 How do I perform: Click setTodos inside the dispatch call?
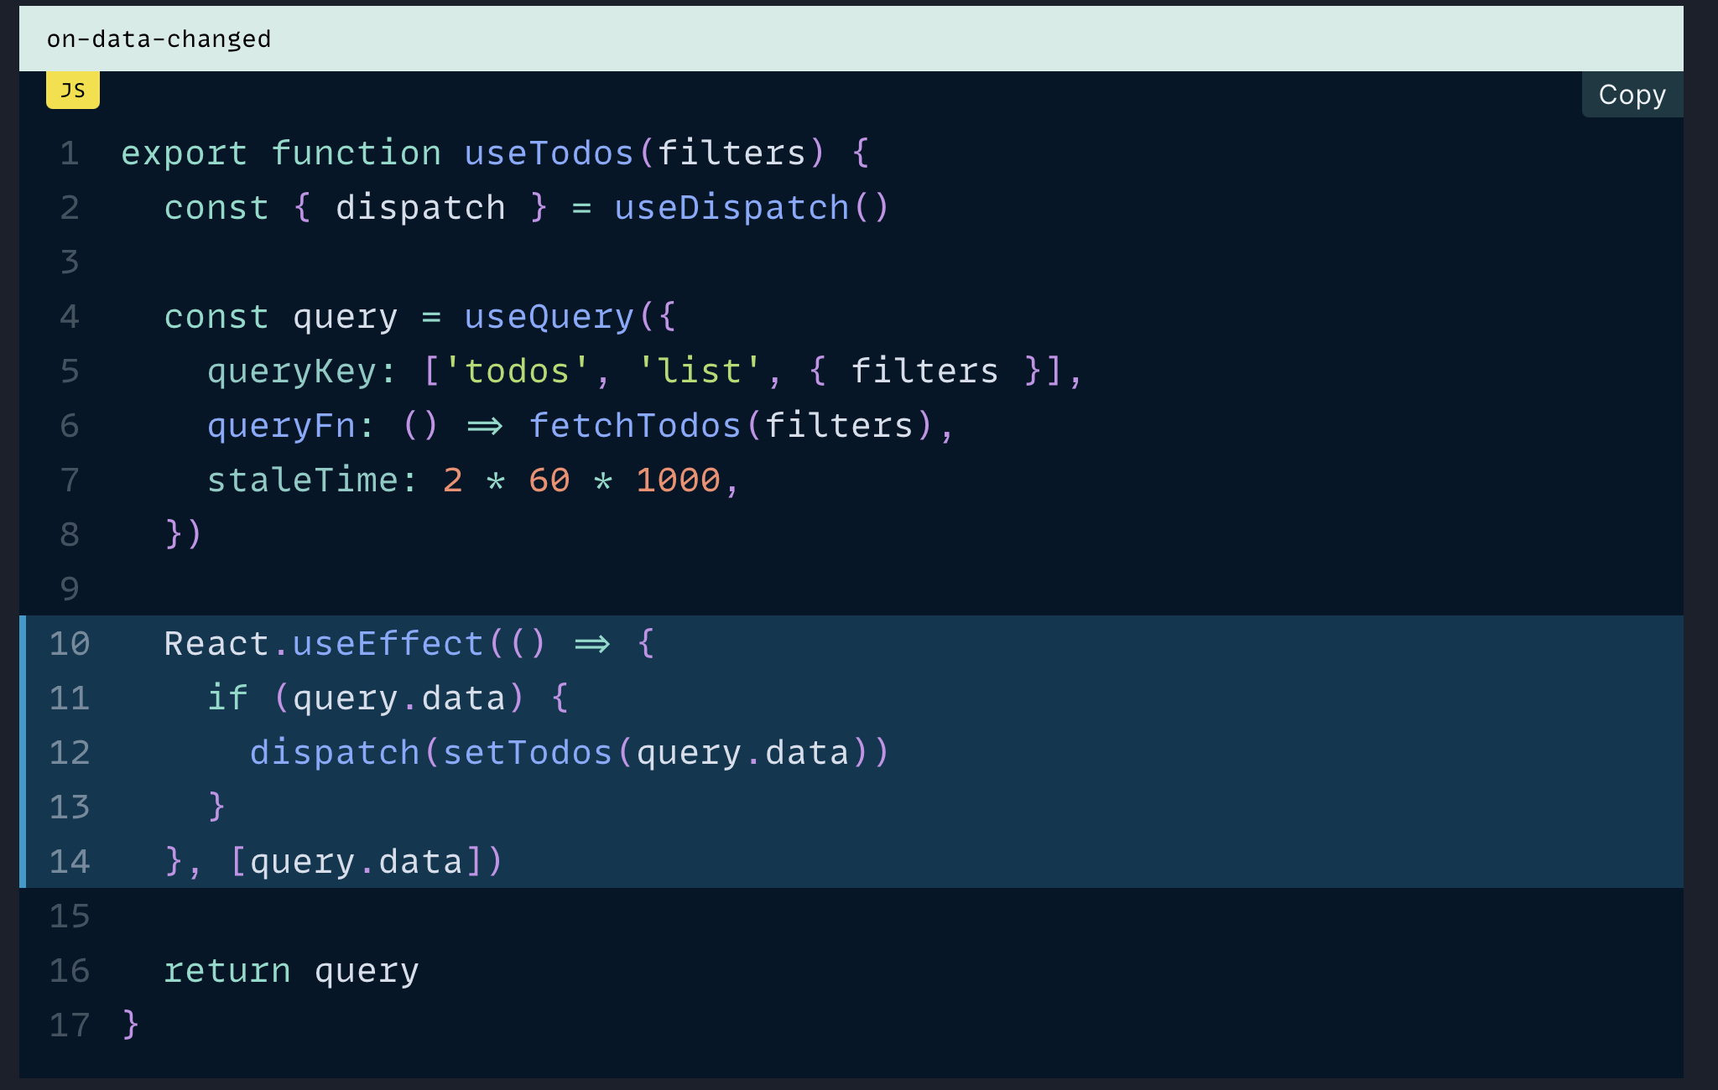[x=528, y=753]
